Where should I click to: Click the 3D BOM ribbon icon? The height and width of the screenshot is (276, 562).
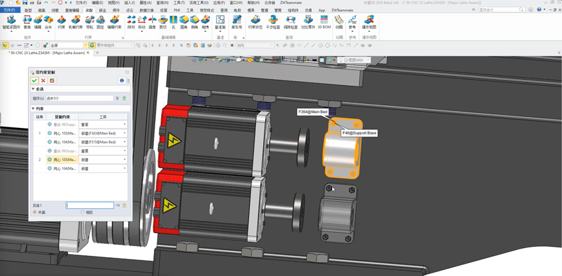click(325, 21)
